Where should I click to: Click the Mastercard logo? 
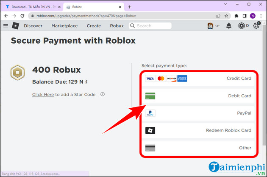tap(161, 79)
